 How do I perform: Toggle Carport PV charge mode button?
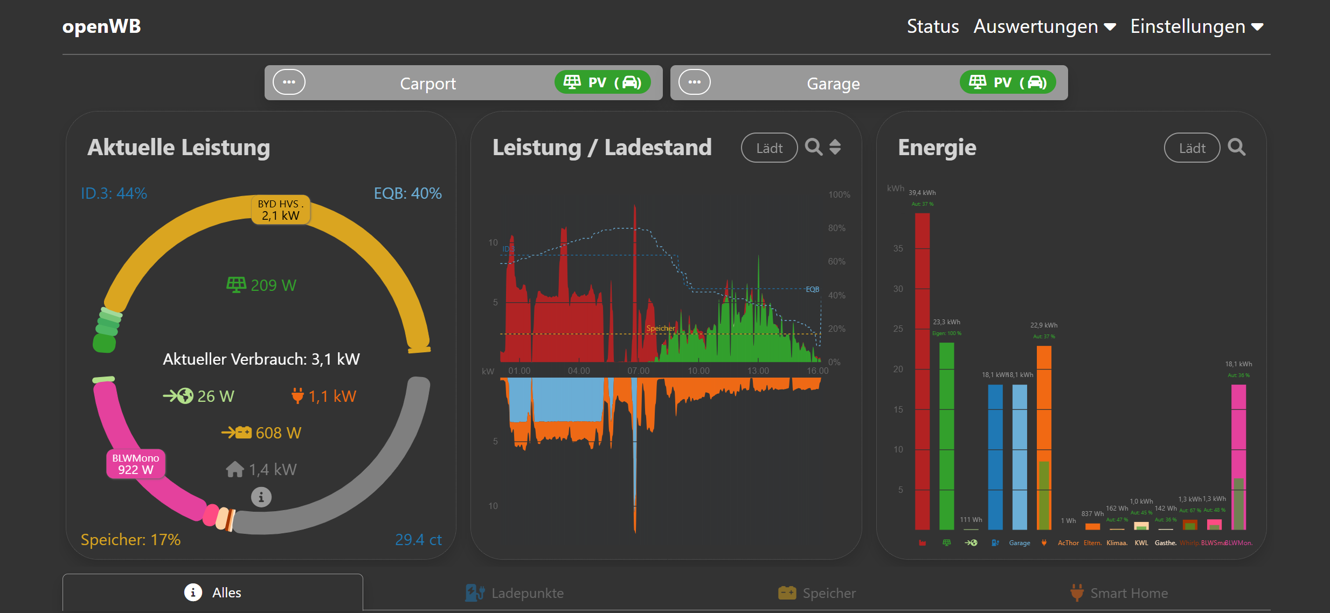click(x=602, y=82)
